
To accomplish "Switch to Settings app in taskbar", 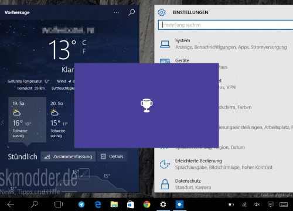I will 163,205.
